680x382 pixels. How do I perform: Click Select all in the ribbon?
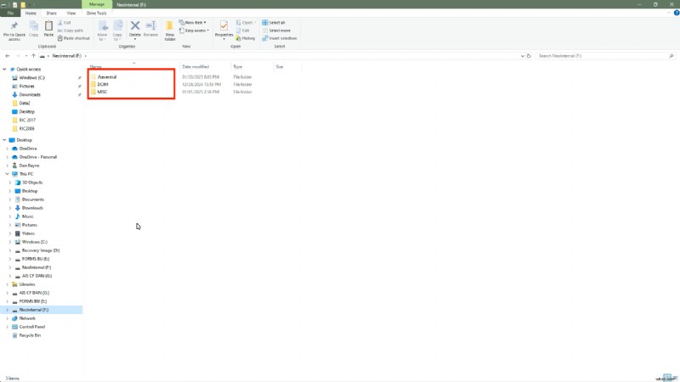coord(276,22)
